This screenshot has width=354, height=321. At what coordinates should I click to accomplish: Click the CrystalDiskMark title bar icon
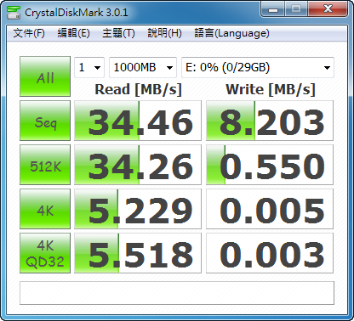tap(14, 13)
